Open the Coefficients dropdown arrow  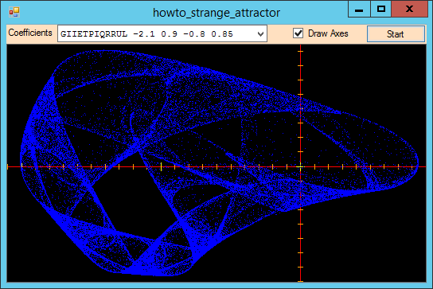(260, 33)
